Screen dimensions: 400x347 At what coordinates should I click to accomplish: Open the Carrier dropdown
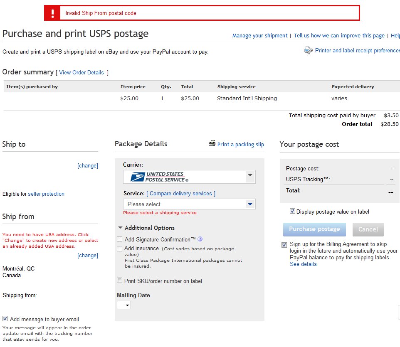click(x=250, y=175)
